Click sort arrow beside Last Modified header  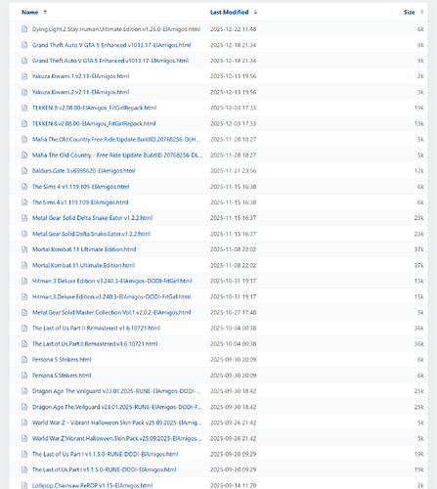[x=255, y=12]
